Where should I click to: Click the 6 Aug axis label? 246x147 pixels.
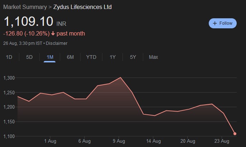pyautogui.click(x=85, y=141)
